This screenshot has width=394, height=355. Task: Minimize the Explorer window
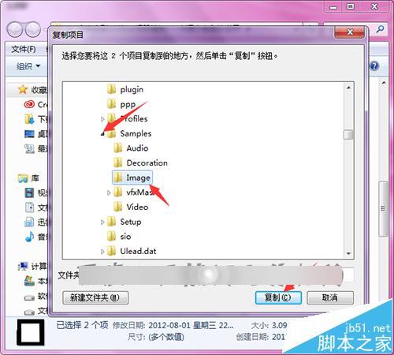click(x=333, y=6)
